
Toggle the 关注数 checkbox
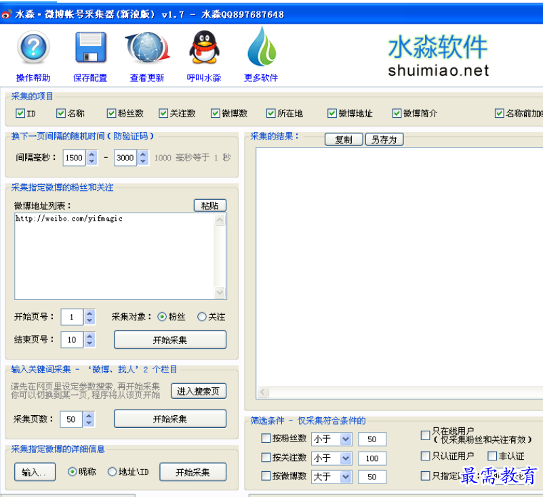tap(163, 113)
